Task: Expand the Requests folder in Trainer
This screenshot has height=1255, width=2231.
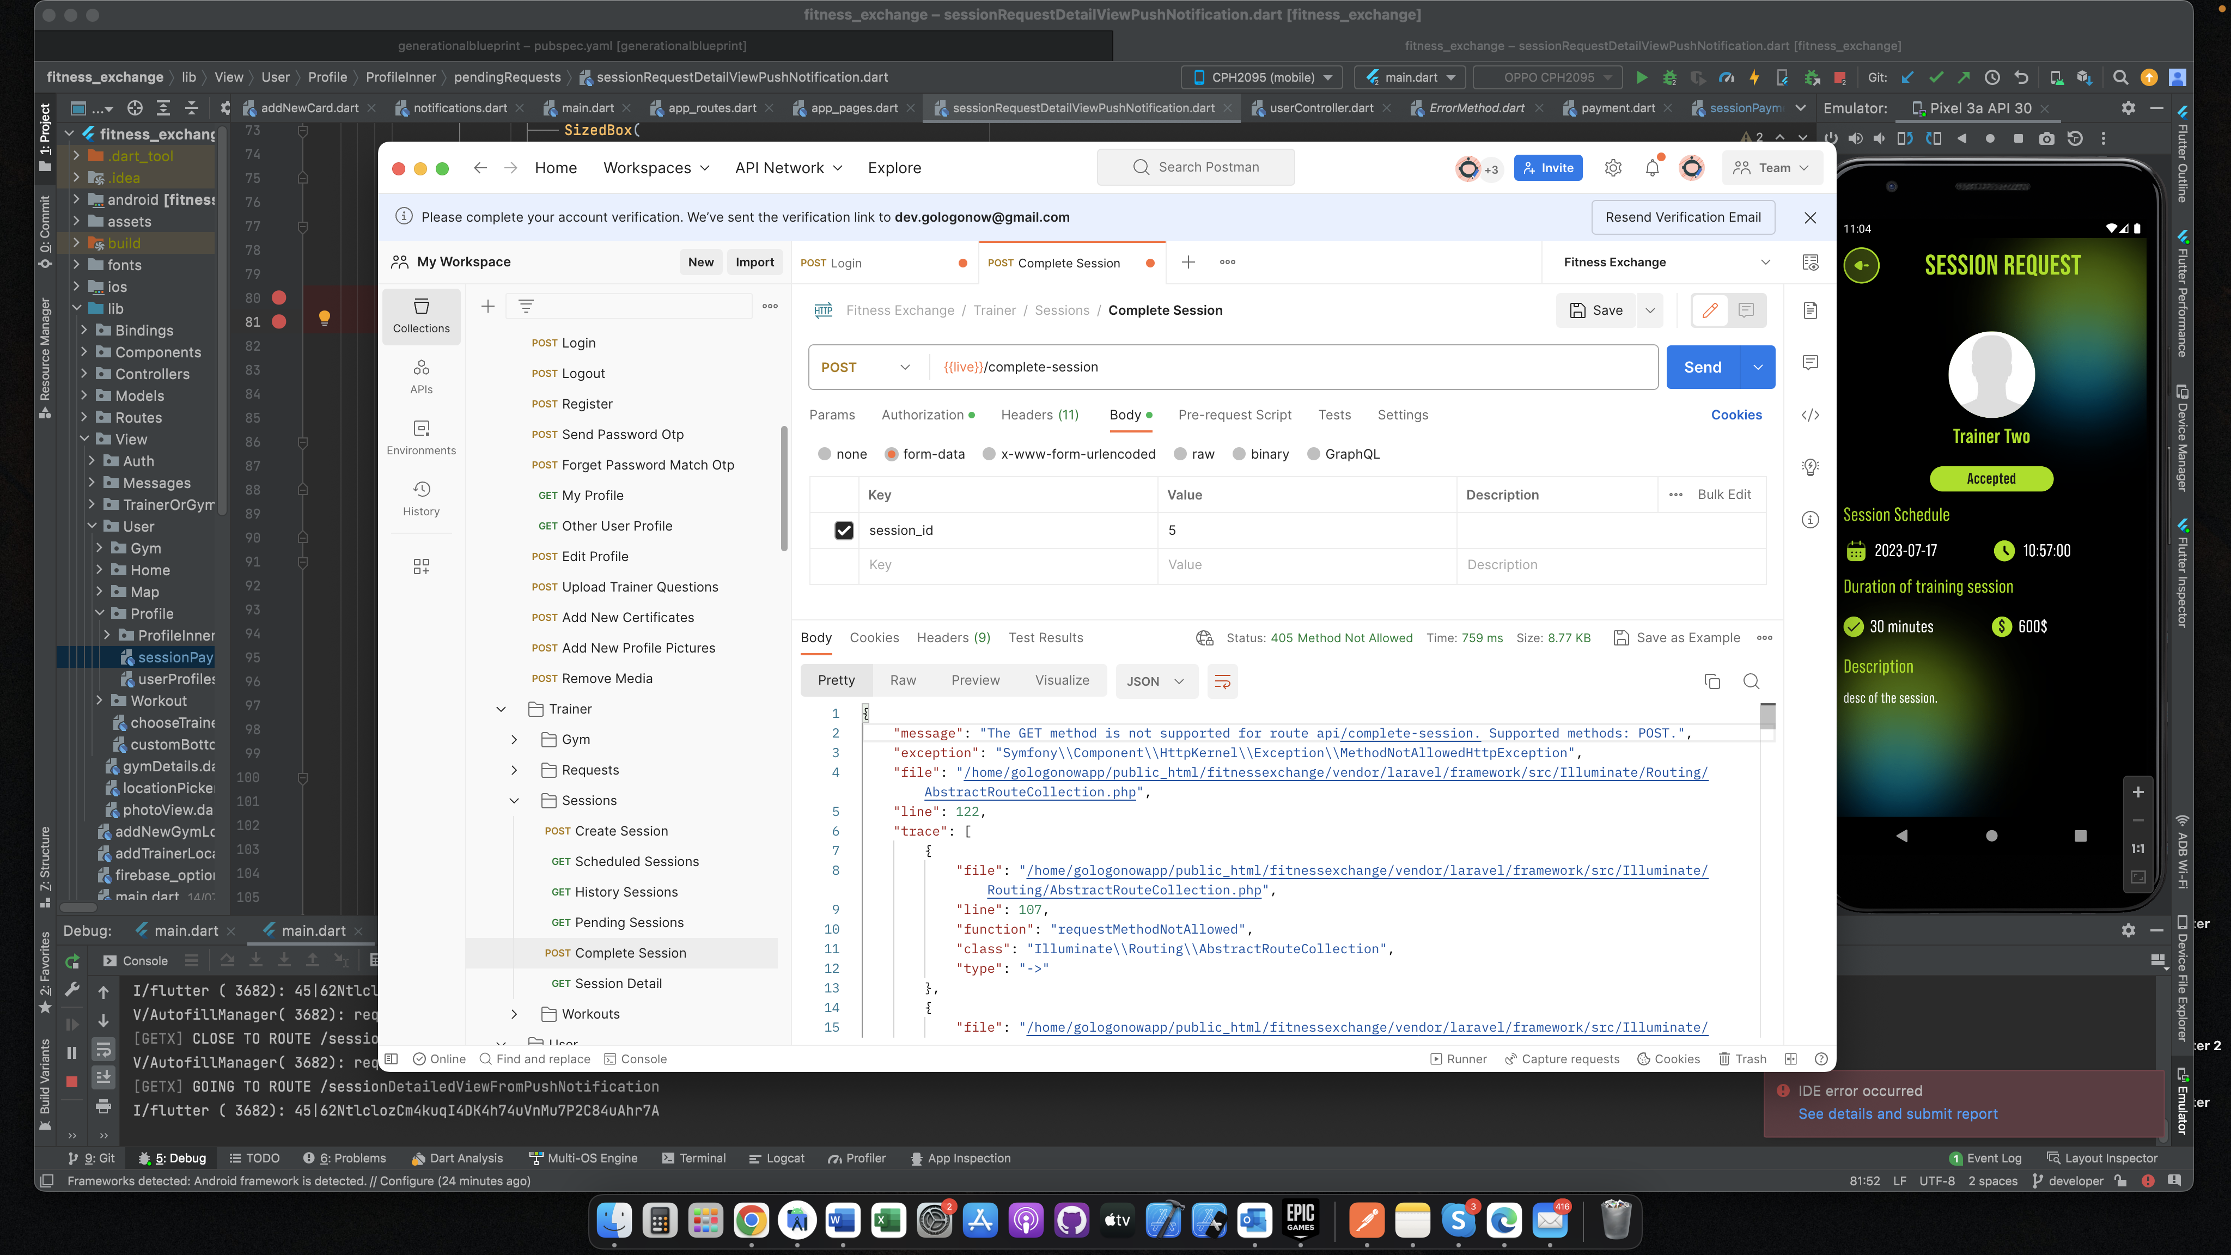Action: coord(514,770)
